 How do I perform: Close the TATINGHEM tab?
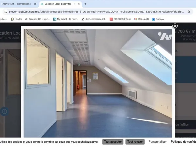coord(35,4)
